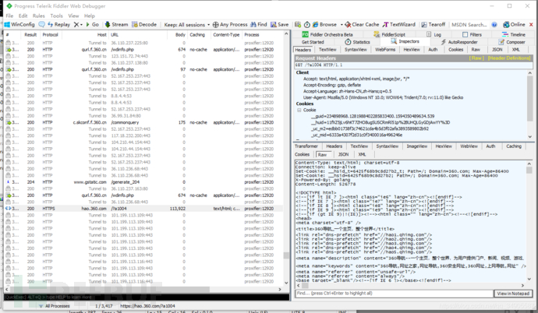The width and height of the screenshot is (538, 313).
Task: Click the comment speech bubble icon
Action: point(41,25)
